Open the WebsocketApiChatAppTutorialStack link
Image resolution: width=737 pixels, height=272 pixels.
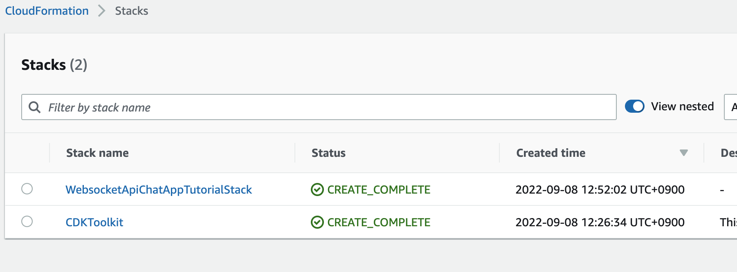pyautogui.click(x=159, y=190)
